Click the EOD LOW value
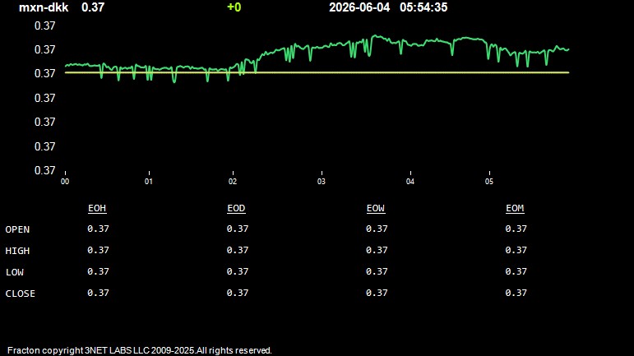Image resolution: width=634 pixels, height=356 pixels. coord(238,271)
